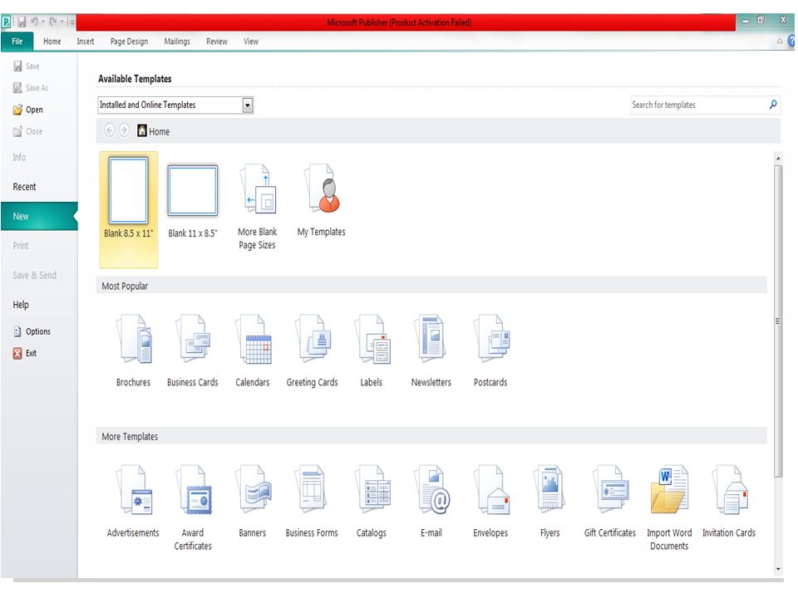798x598 pixels.
Task: Open the Business Cards template category
Action: coord(192,350)
